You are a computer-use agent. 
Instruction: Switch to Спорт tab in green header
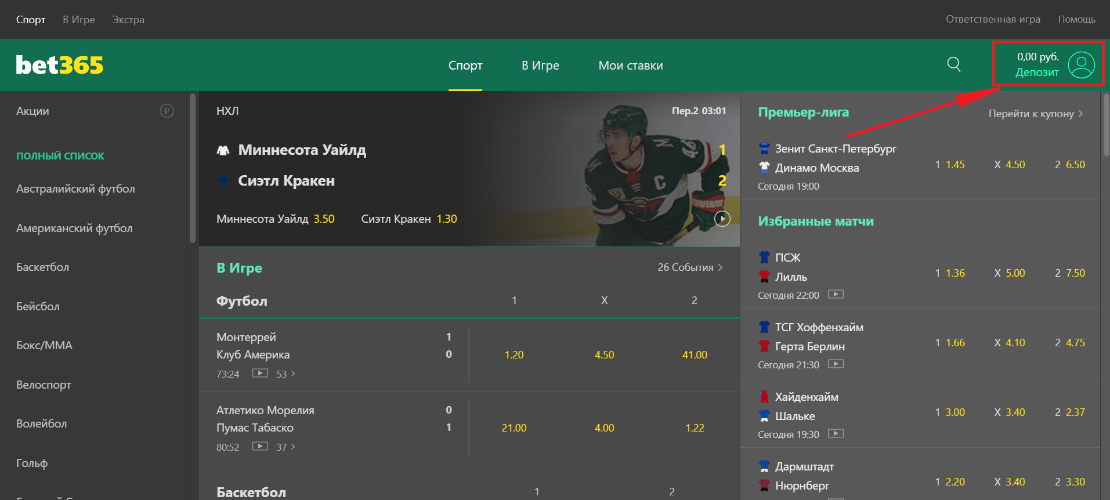tap(465, 66)
